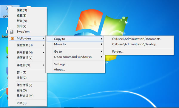Select 開啟檔案(H) menu entry
Screen dimensions: 179x108
[27, 45]
